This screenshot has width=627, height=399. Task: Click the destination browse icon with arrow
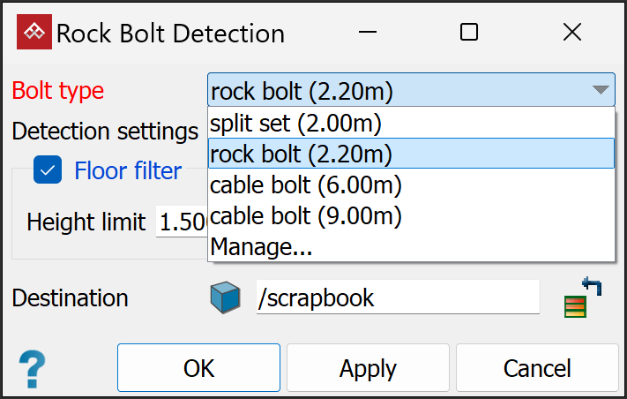point(582,297)
